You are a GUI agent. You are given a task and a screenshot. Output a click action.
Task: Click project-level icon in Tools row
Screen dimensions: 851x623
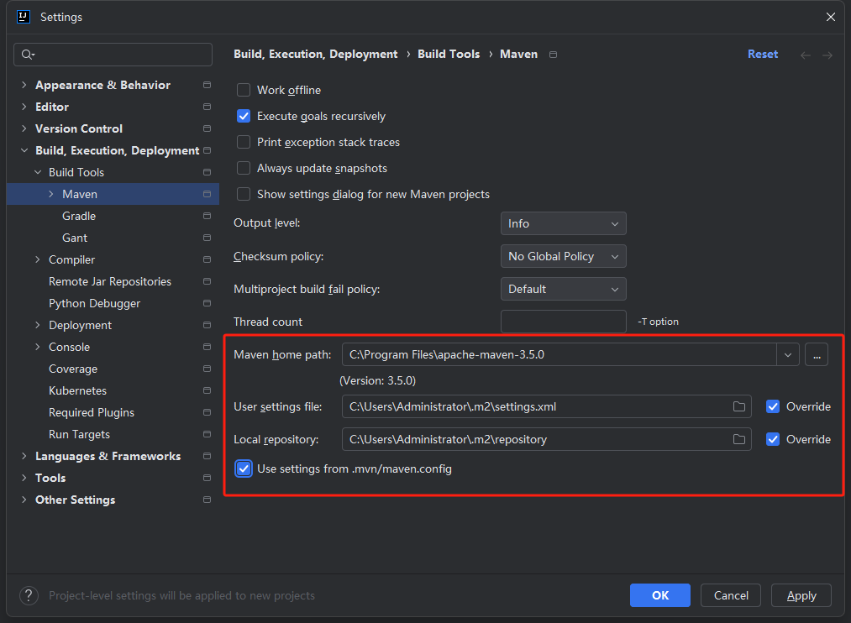pos(207,478)
